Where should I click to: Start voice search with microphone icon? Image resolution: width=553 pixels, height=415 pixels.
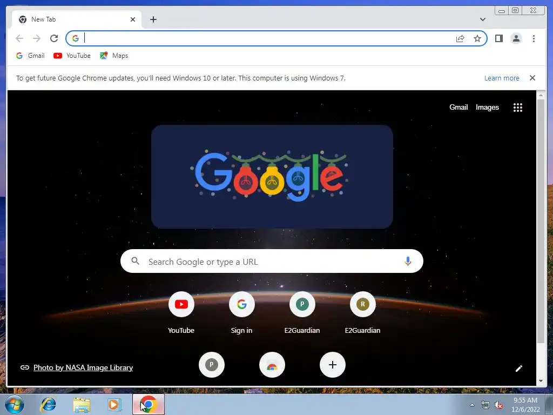(x=408, y=261)
